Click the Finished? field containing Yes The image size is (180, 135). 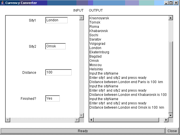pos(52,98)
